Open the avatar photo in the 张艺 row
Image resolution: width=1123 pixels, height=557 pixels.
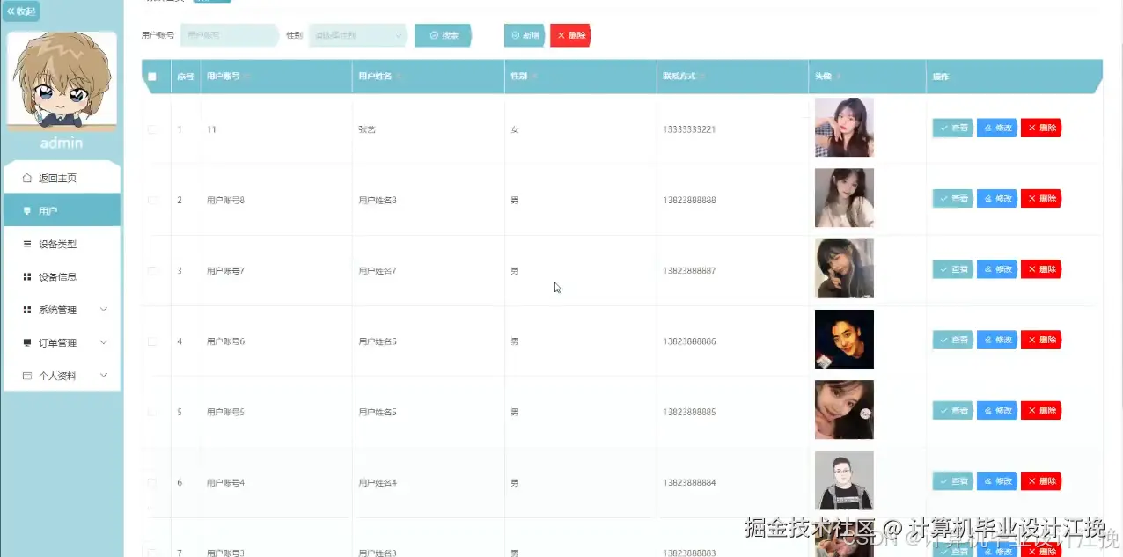(844, 128)
